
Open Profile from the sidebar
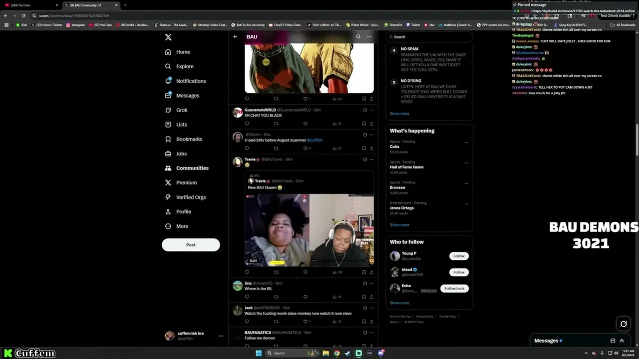coord(178,211)
